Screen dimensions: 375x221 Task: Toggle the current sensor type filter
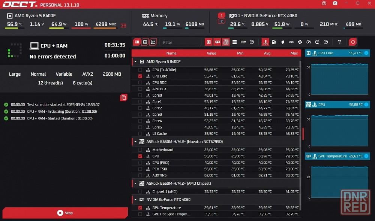point(291,42)
